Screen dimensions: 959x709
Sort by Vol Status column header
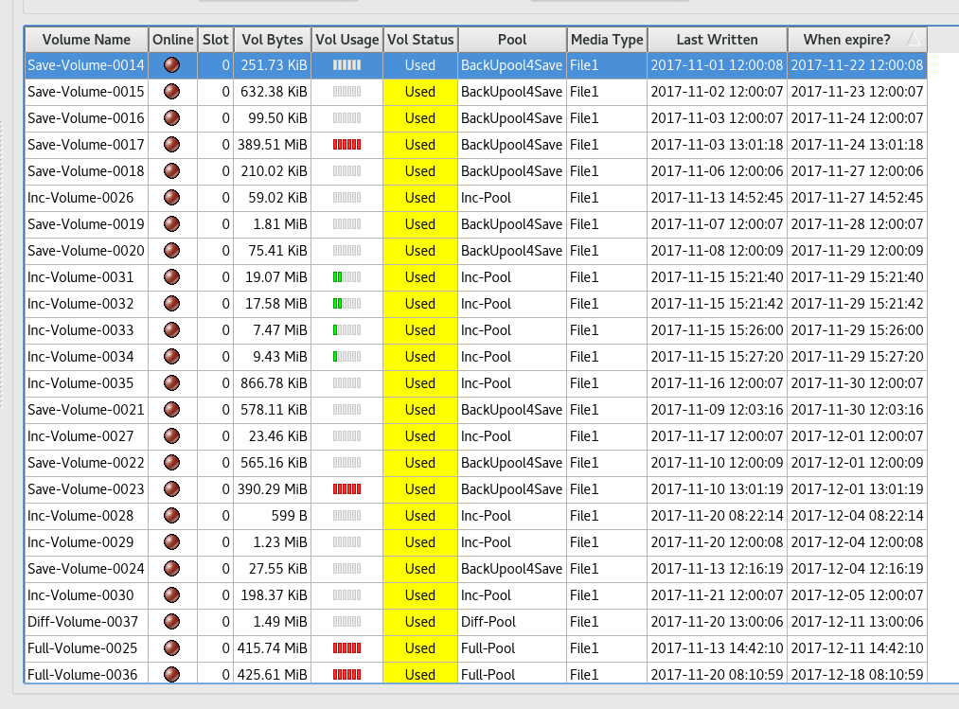420,40
